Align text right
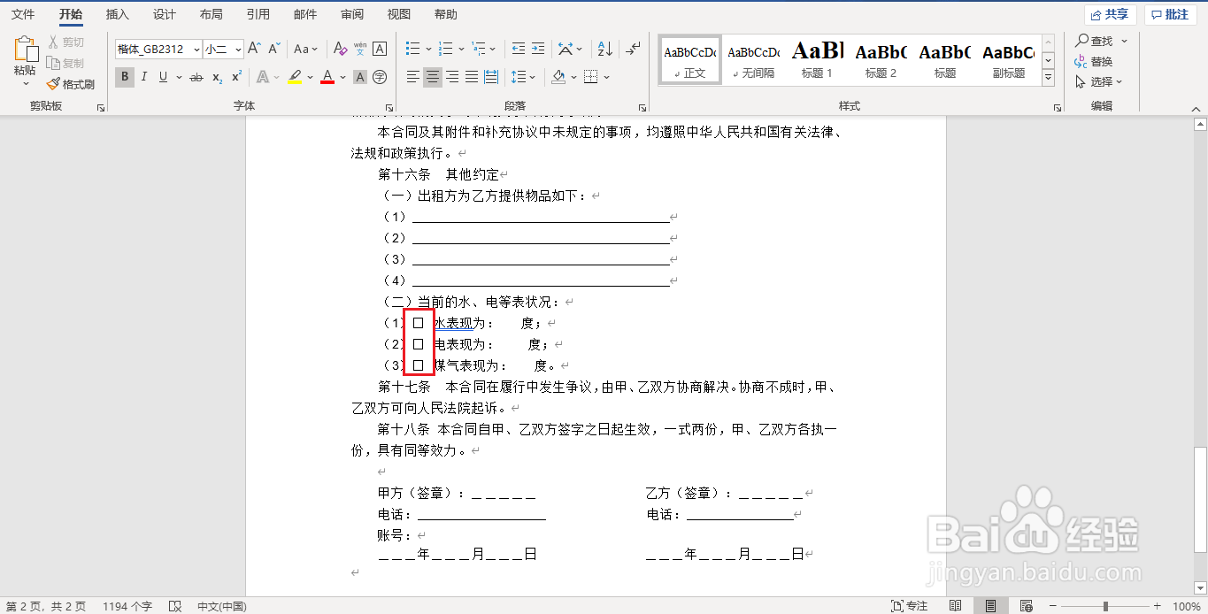The height and width of the screenshot is (614, 1208). point(452,77)
